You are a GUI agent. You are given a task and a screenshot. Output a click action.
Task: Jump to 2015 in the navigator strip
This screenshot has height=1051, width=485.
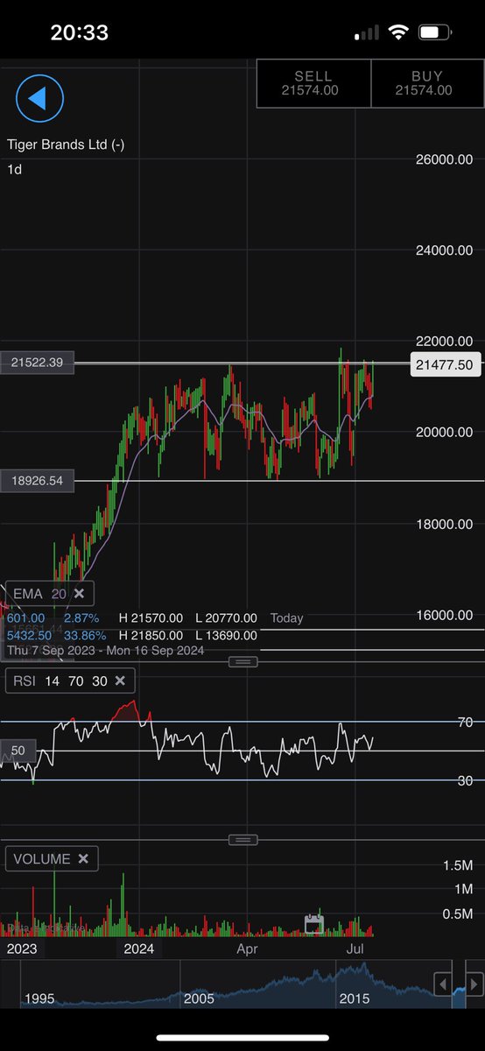coord(355,998)
